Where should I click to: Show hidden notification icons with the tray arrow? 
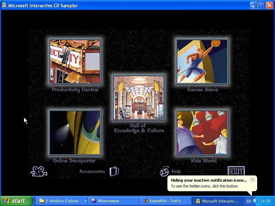(x=255, y=201)
